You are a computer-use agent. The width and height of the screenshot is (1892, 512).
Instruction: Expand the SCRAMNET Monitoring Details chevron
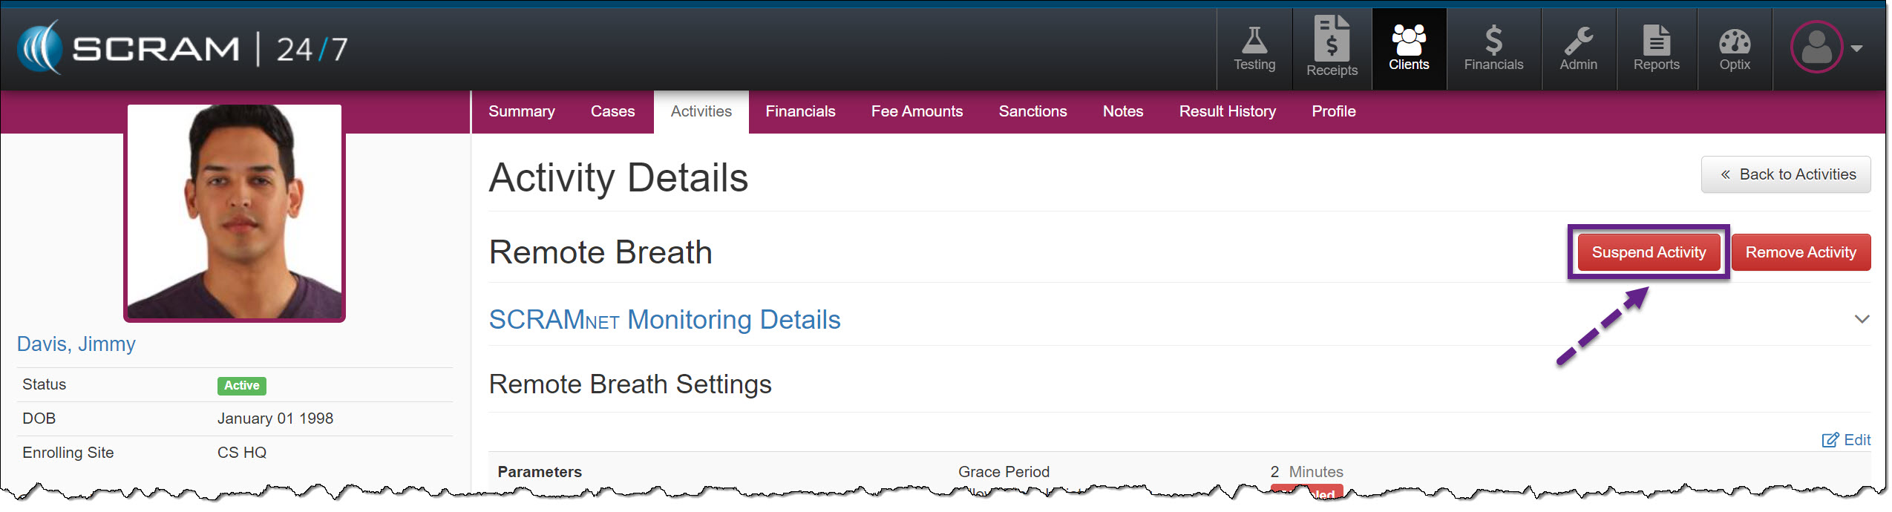click(x=1862, y=320)
